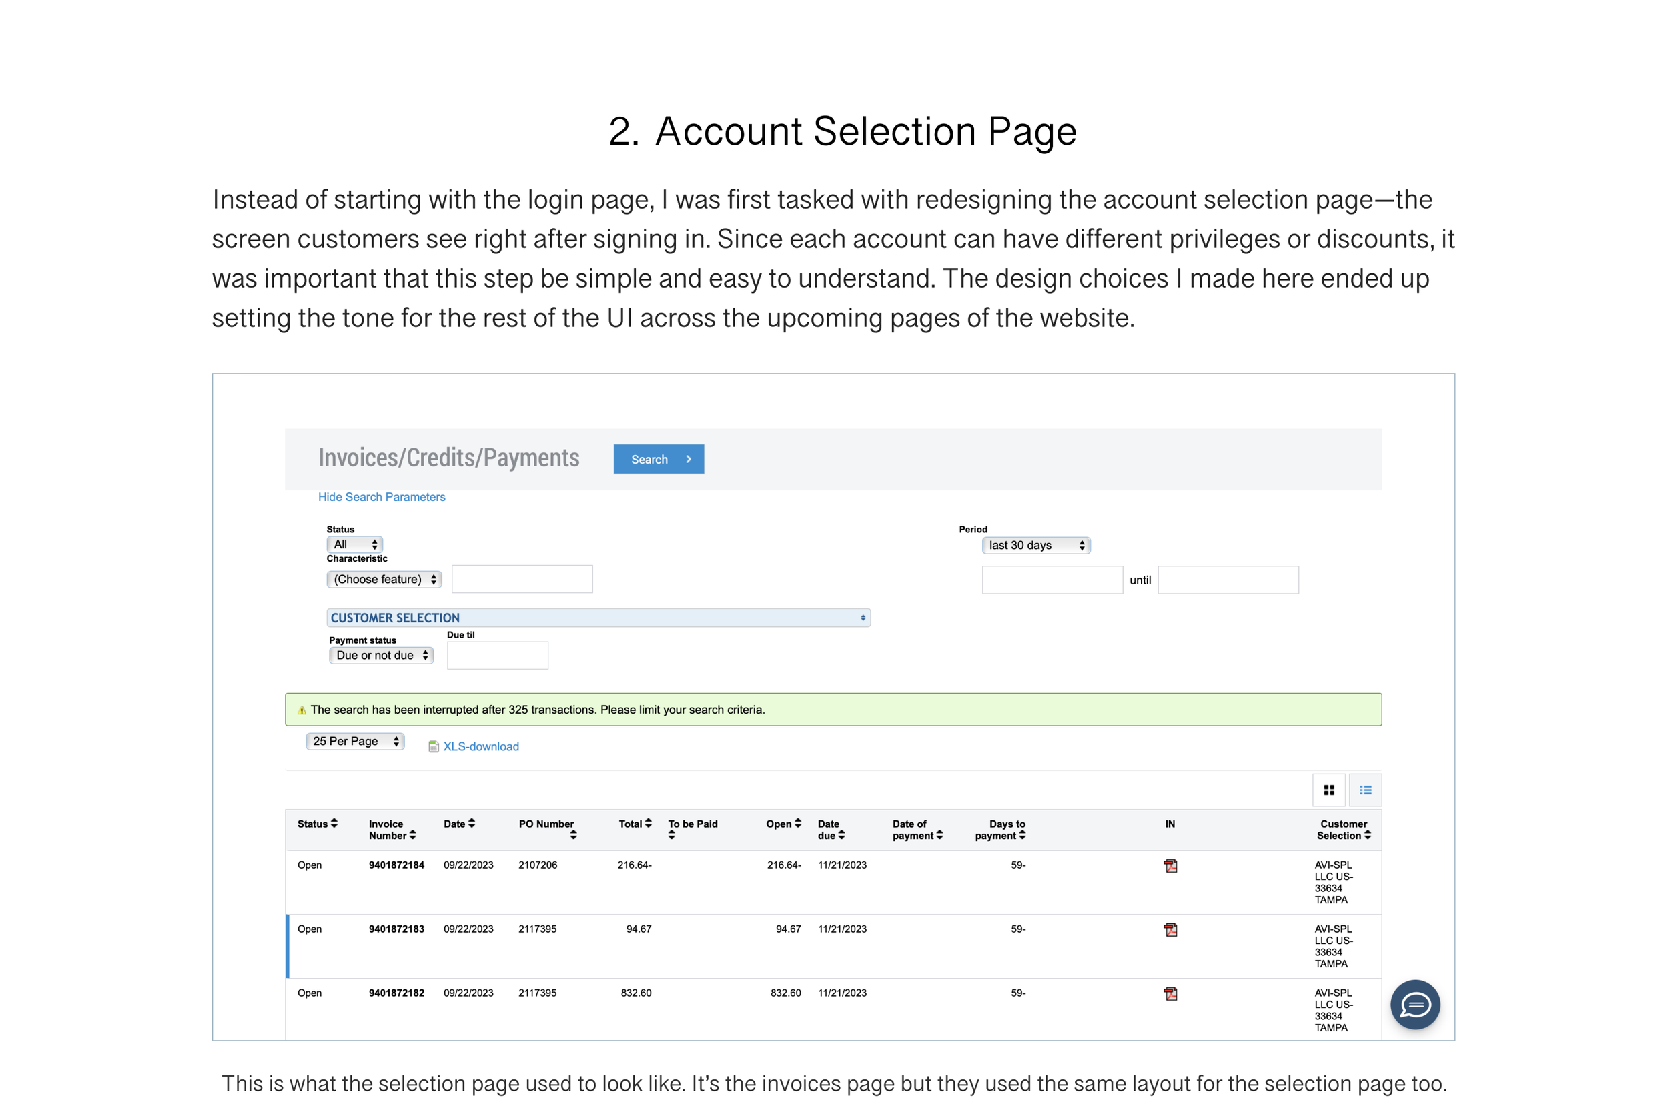Click invoice number 9401872183
The image size is (1668, 1120).
pyautogui.click(x=396, y=929)
